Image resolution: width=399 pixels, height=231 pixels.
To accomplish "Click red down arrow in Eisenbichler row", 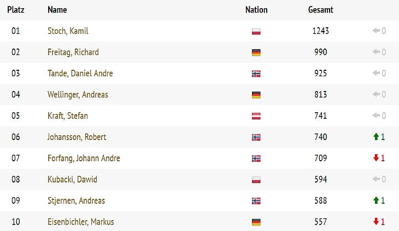I will 376,222.
